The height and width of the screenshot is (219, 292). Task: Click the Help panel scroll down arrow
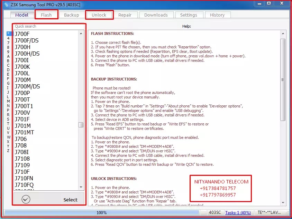[x=283, y=203]
